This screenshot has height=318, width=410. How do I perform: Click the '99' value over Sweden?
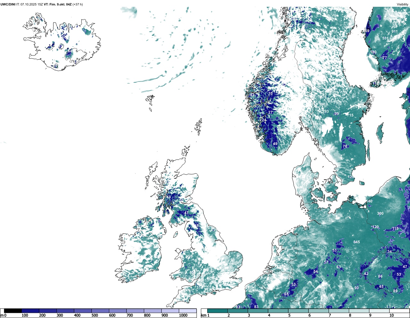[x=336, y=114]
